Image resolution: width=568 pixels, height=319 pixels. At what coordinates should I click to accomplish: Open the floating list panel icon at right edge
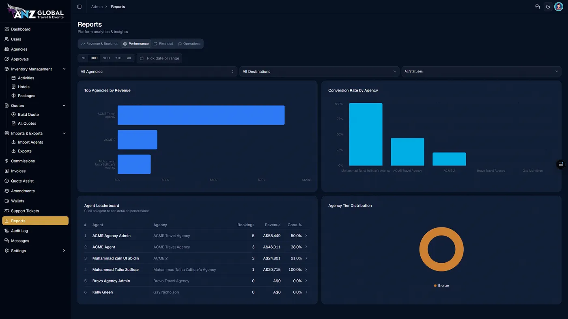tap(561, 164)
